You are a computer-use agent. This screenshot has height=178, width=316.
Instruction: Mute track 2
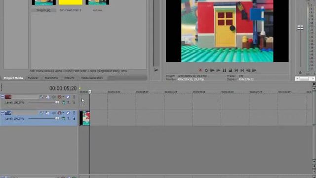click(x=68, y=113)
